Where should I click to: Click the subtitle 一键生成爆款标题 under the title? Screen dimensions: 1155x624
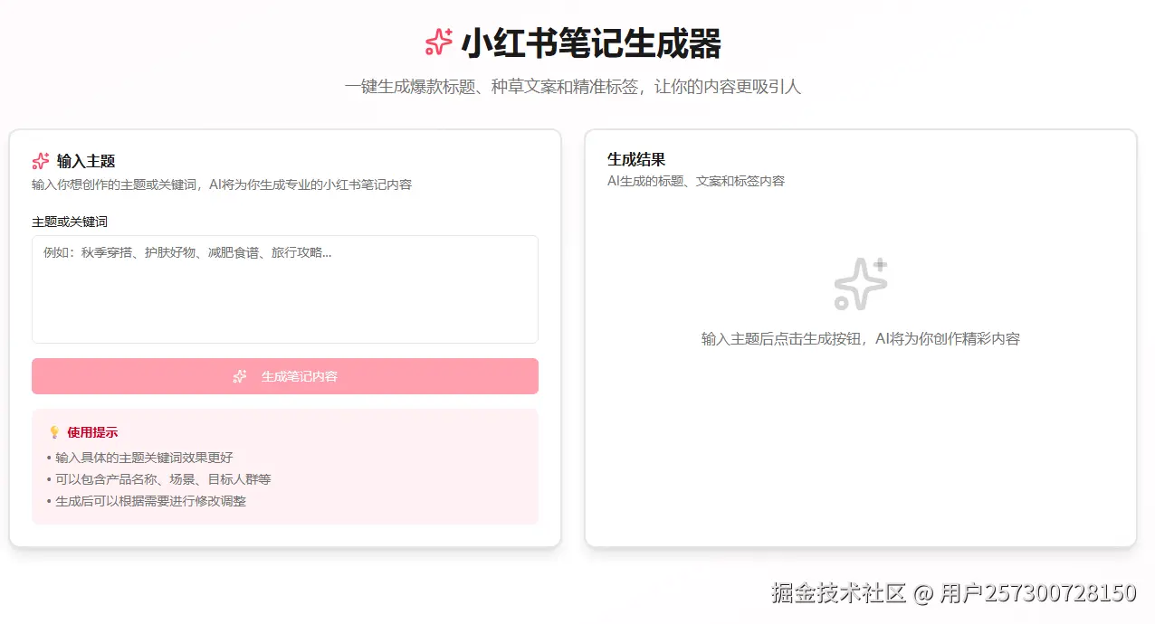tap(572, 87)
